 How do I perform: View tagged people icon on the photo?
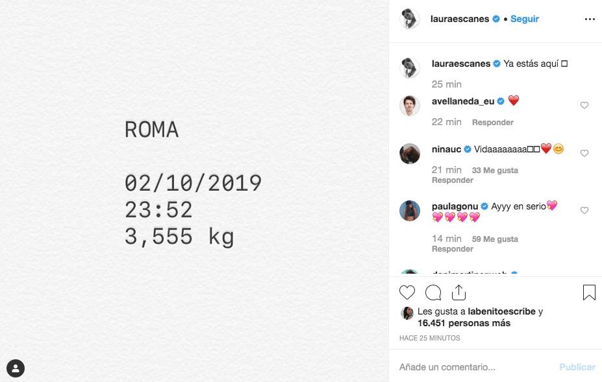tap(15, 368)
